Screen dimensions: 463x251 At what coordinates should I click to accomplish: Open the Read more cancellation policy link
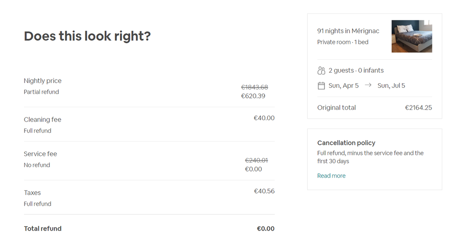coord(331,176)
